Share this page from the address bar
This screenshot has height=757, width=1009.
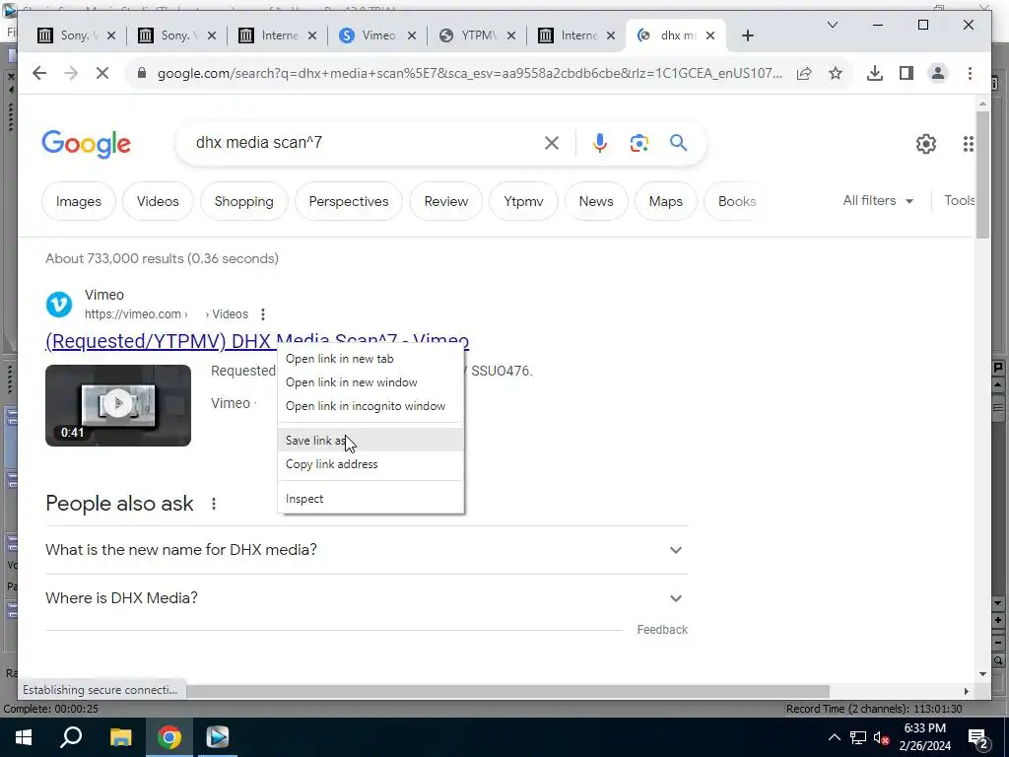tap(804, 73)
